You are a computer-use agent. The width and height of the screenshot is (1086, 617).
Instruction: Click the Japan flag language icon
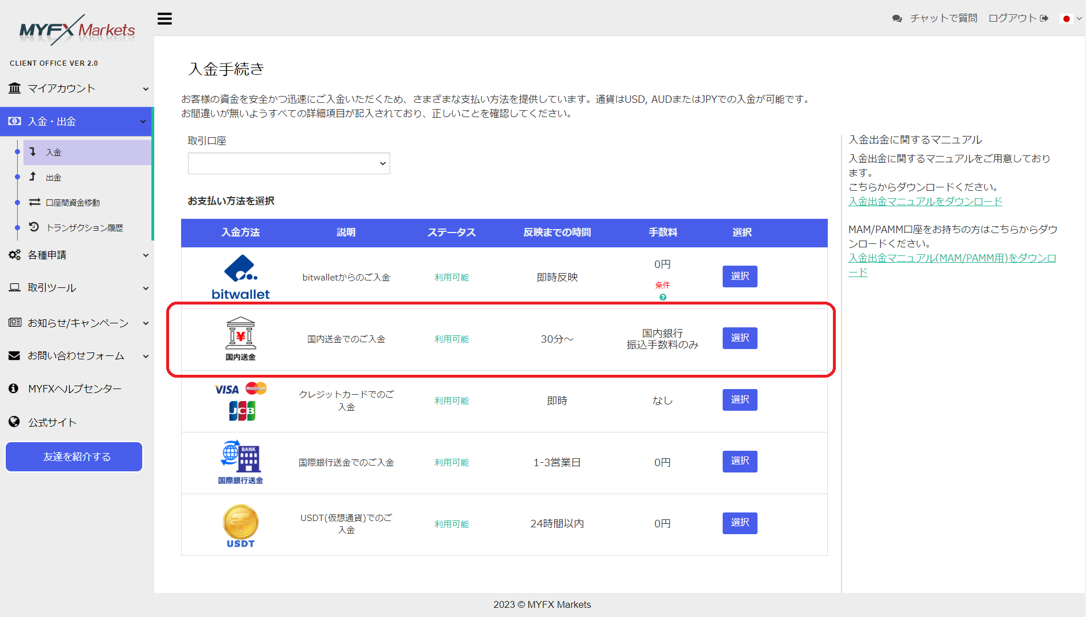[x=1066, y=19]
